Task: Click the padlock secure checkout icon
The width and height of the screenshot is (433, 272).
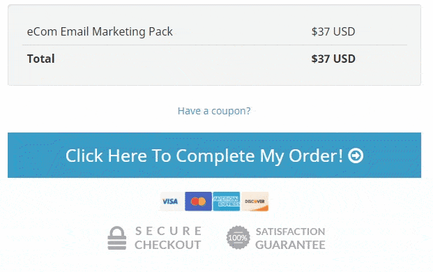Action: click(x=117, y=238)
